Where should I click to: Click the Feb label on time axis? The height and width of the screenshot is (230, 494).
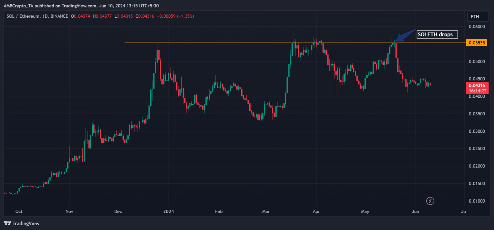pos(218,211)
